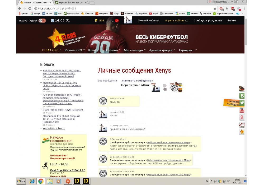Click the VK icon in right sidebar

[242, 96]
